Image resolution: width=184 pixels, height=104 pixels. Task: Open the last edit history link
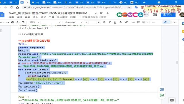[x=93, y=17]
